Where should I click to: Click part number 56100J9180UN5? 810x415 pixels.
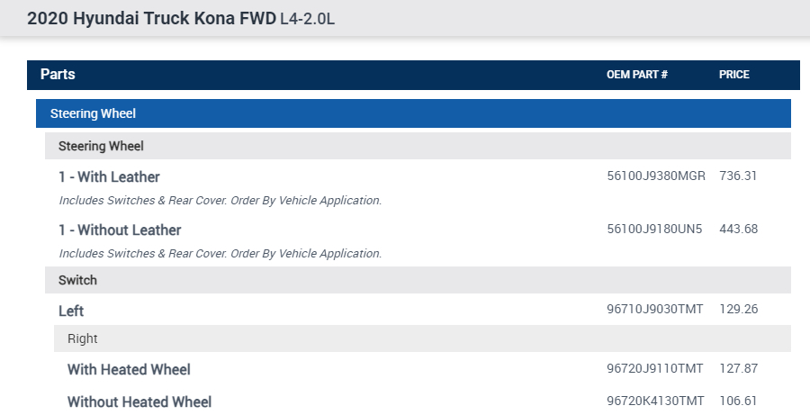click(654, 230)
